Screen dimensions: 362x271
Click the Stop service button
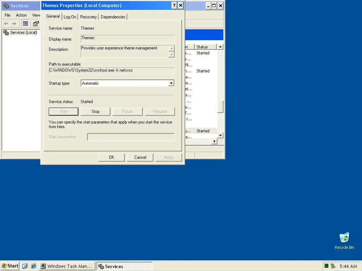(95, 112)
